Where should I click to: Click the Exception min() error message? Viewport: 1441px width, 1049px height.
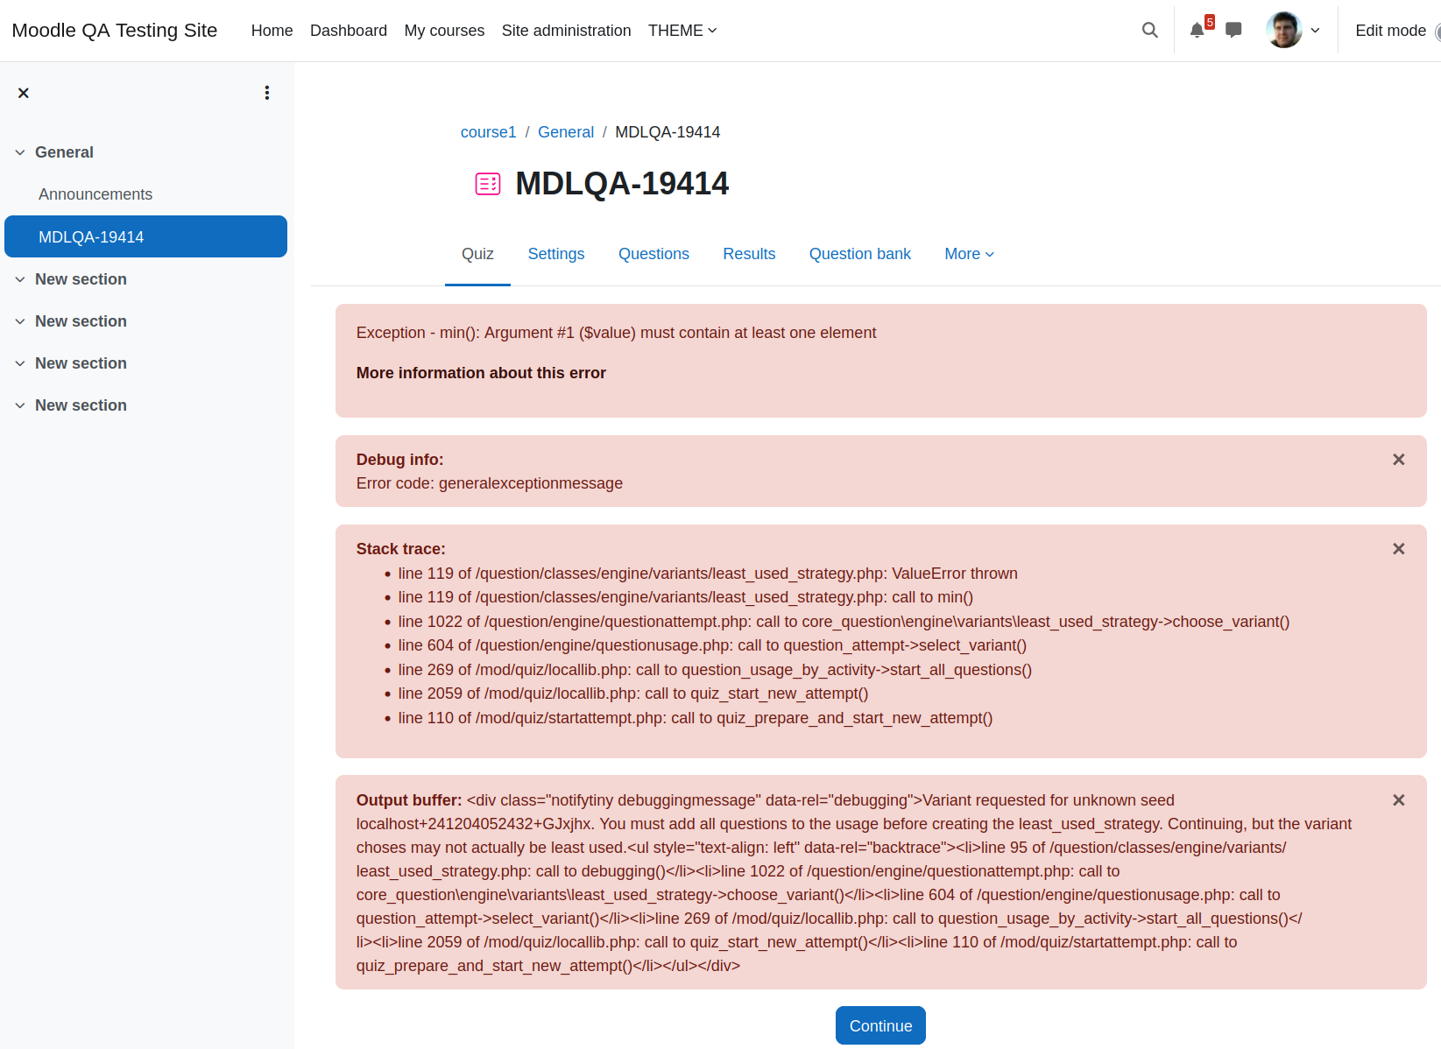616,333
